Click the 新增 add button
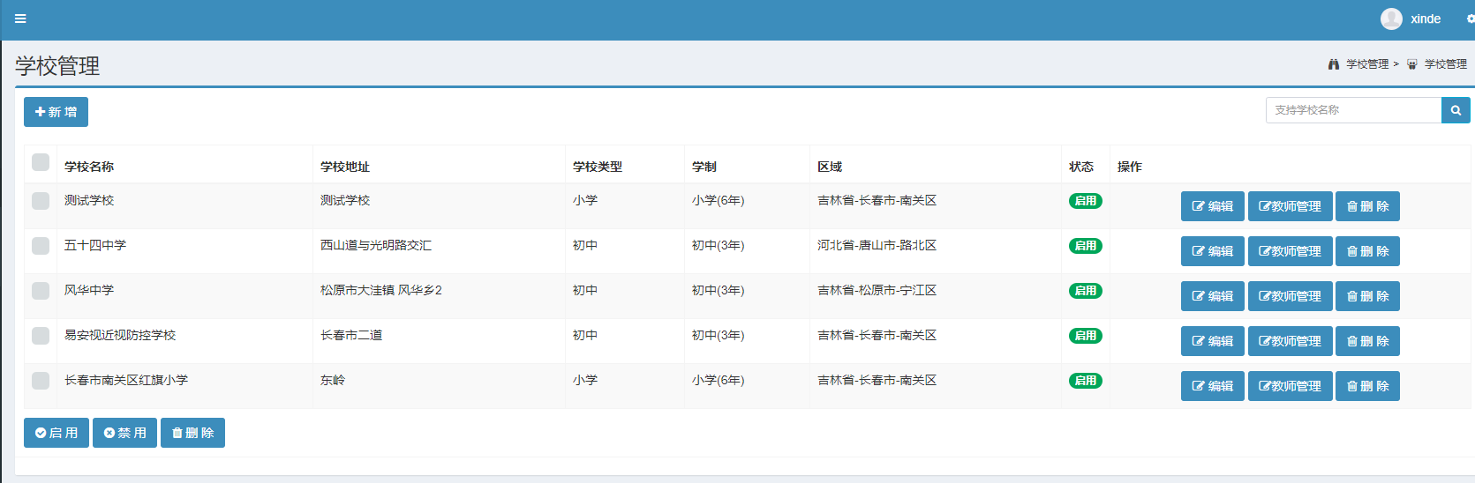Screen dimensions: 1475x483 [56, 112]
